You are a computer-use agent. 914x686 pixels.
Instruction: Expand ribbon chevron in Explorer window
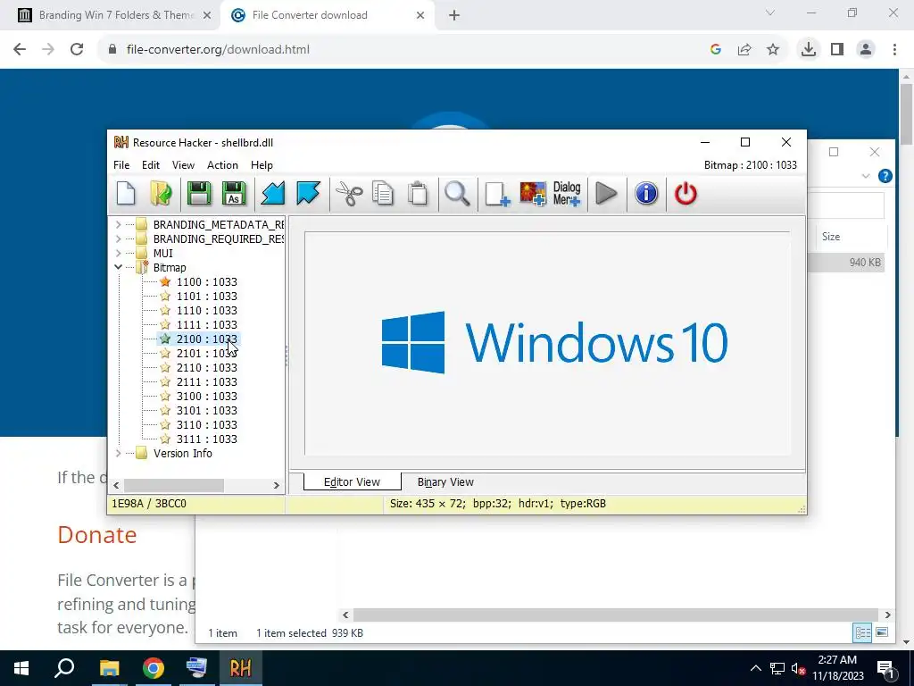pyautogui.click(x=866, y=176)
